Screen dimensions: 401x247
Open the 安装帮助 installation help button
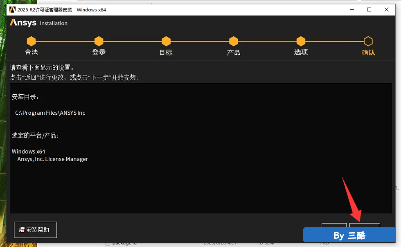35,229
